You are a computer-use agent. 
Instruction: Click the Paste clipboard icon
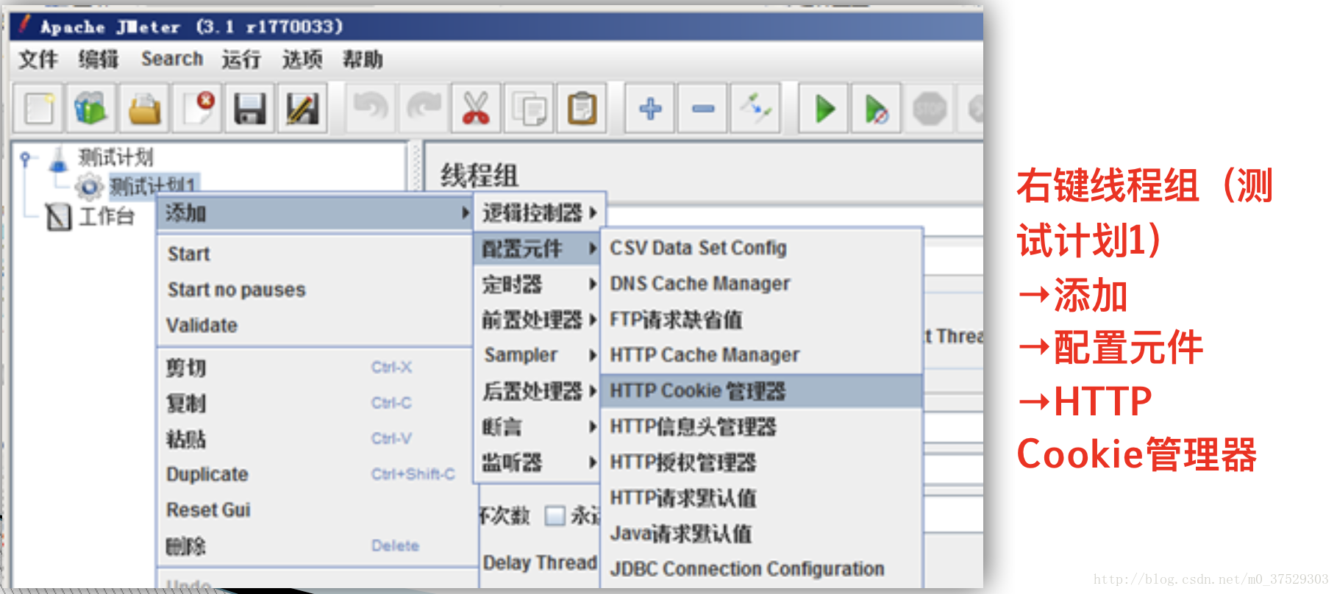(x=582, y=109)
